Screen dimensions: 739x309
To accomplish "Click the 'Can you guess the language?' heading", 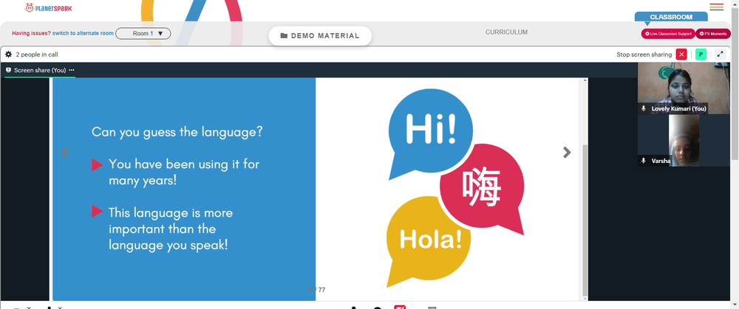I will pyautogui.click(x=177, y=132).
